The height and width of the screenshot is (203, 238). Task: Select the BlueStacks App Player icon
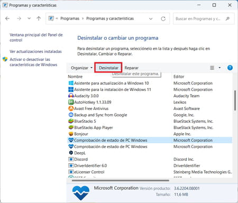(71, 127)
